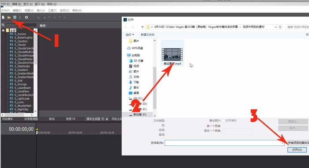This screenshot has height=168, width=309.
Task: Select 视频 folder in navigation pane
Action: click(x=134, y=66)
